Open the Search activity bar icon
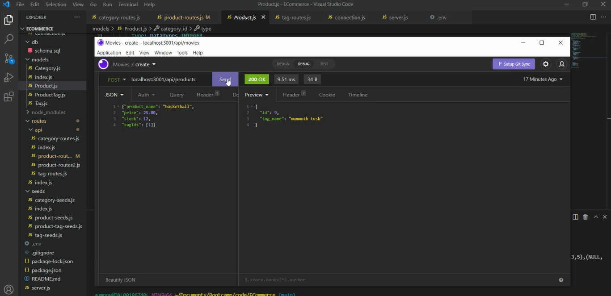The width and height of the screenshot is (611, 296). (x=8, y=39)
